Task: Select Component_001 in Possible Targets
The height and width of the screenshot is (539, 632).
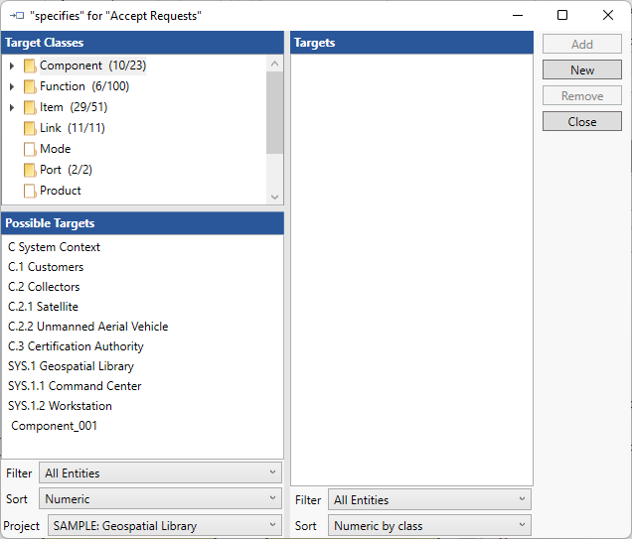Action: (x=55, y=426)
